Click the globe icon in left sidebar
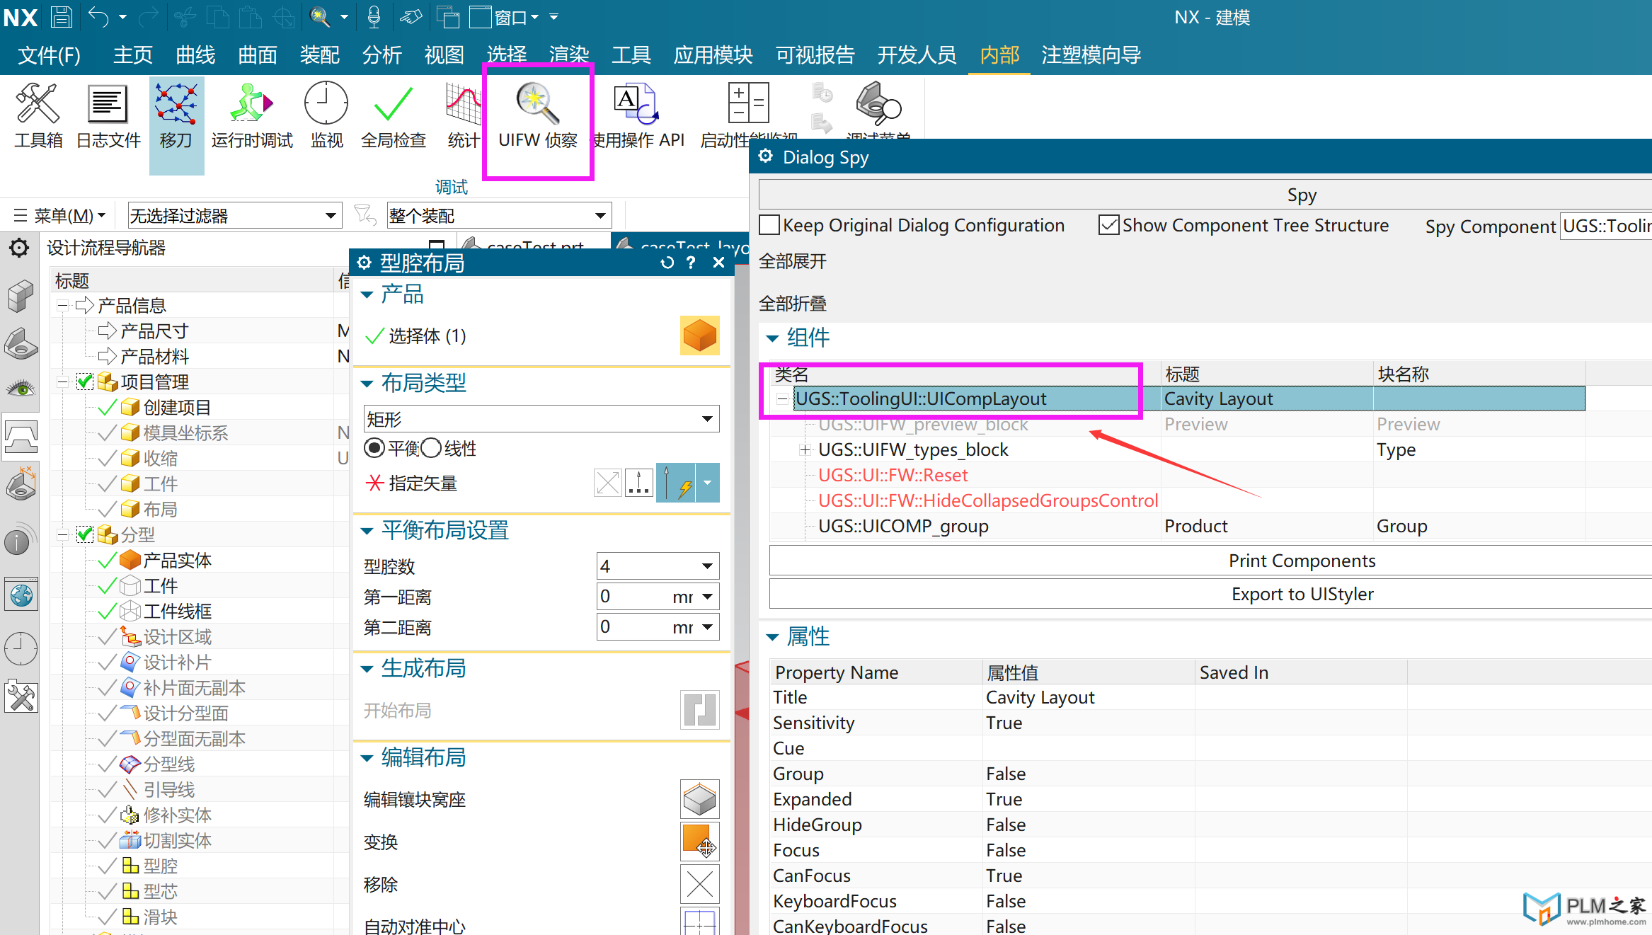Screen dimensions: 1652x935 pyautogui.click(x=21, y=595)
